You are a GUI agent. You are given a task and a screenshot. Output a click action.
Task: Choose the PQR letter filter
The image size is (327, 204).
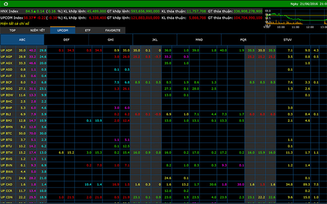pyautogui.click(x=243, y=40)
